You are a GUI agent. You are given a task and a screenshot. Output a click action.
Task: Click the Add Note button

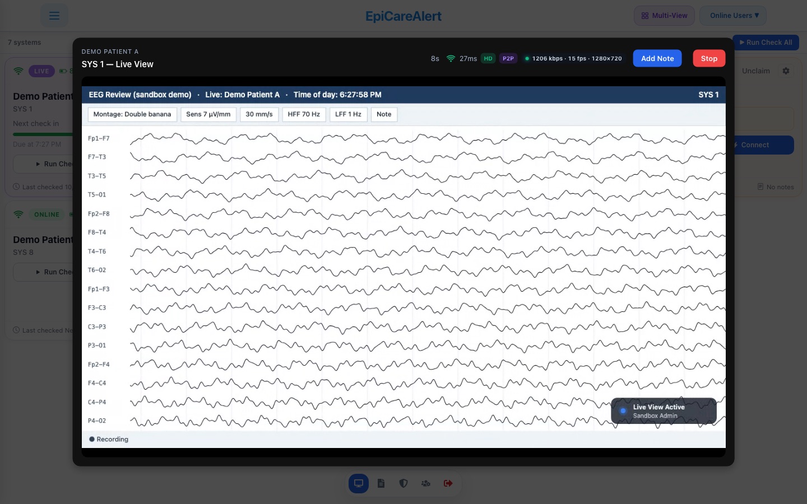click(657, 58)
